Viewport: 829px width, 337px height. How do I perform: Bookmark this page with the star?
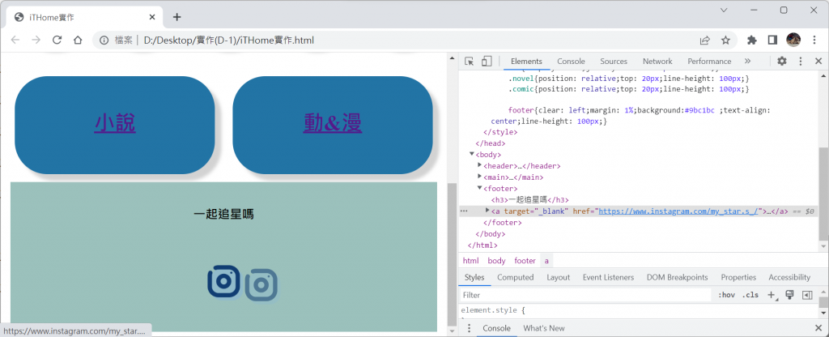(725, 41)
